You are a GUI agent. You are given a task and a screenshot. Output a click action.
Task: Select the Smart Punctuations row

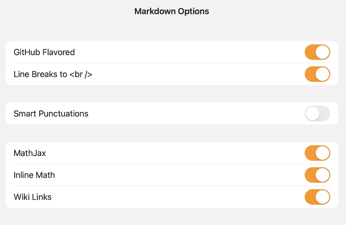point(163,113)
